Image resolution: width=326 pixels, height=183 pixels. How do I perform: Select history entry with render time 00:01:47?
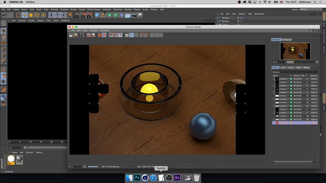click(295, 106)
